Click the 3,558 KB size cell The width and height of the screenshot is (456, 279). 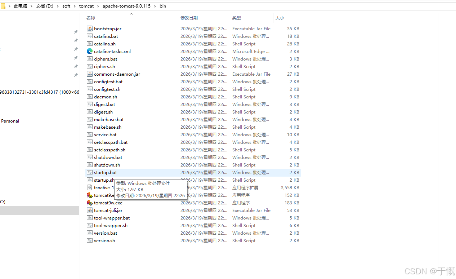click(x=290, y=187)
